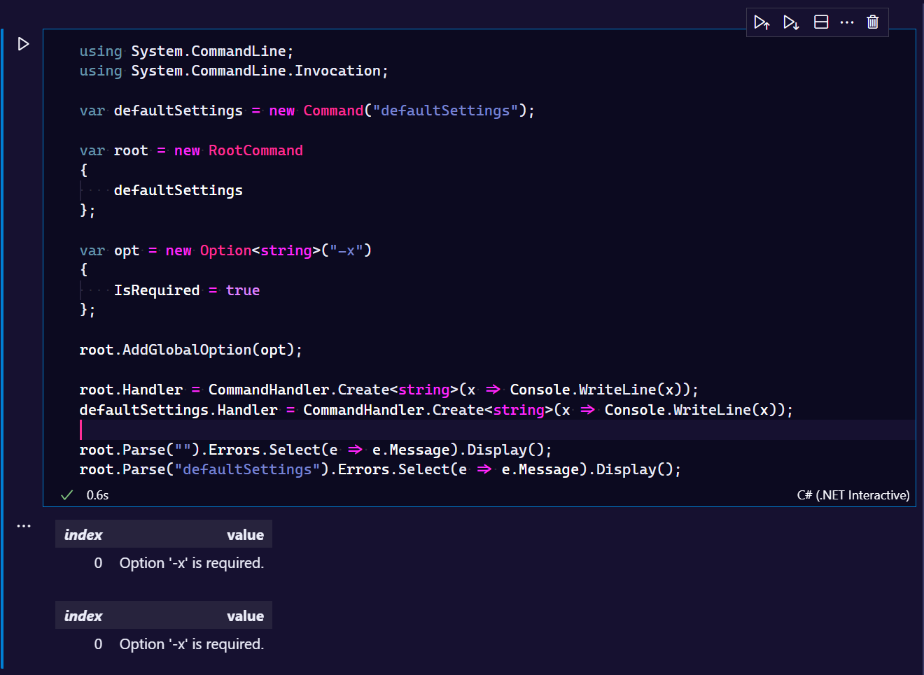
Task: Click "defaultSettings" string in Command constructor
Action: click(445, 111)
